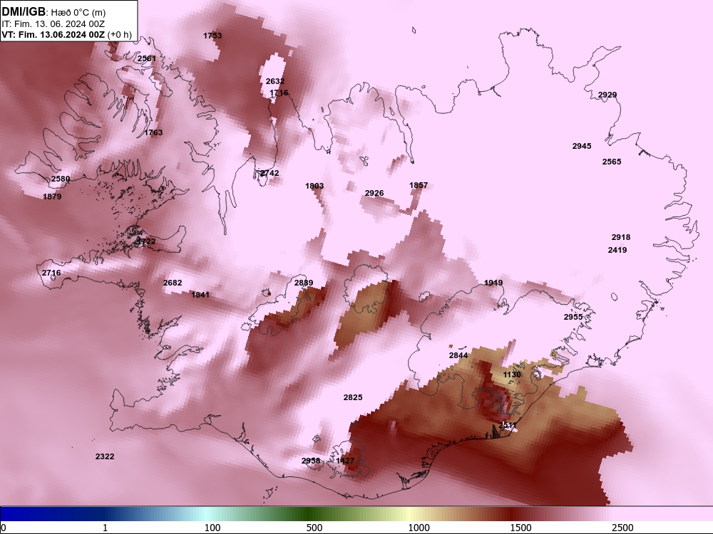Select the 1500 label on the color scale
The height and width of the screenshot is (534, 713).
520,528
